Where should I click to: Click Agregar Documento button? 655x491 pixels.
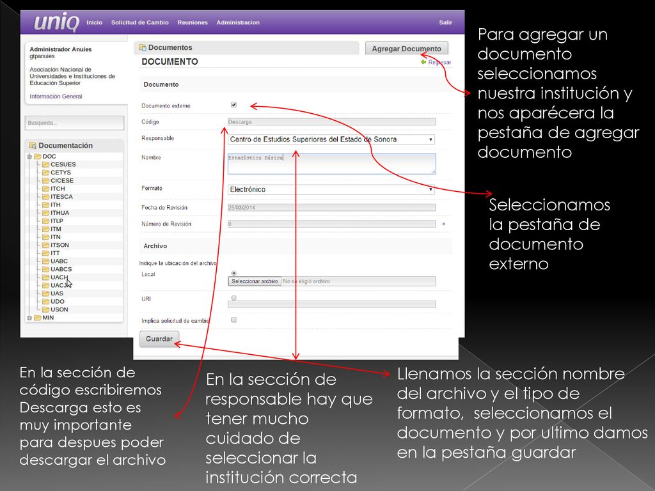406,49
